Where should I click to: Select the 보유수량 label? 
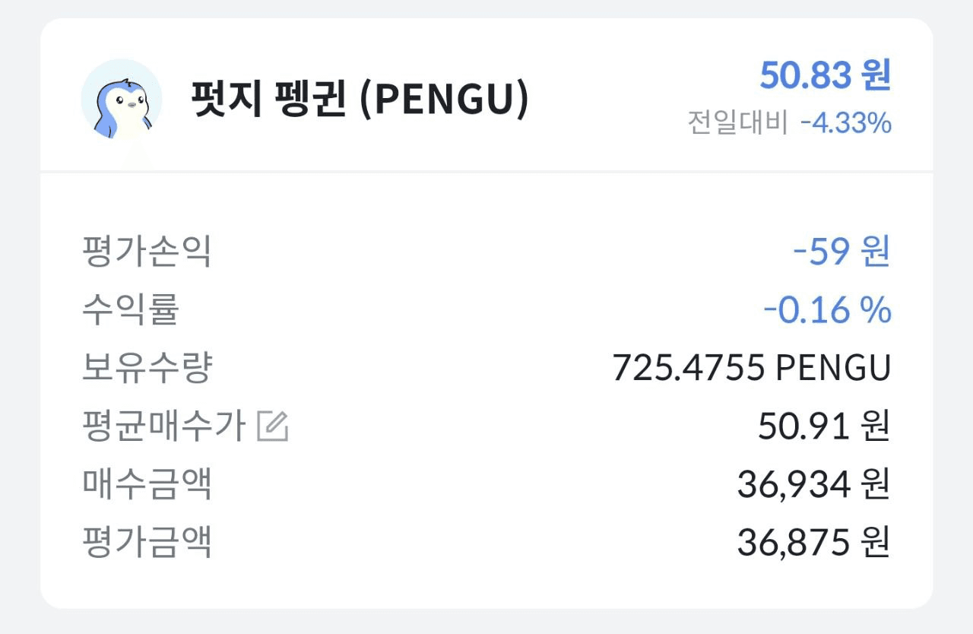click(x=147, y=368)
